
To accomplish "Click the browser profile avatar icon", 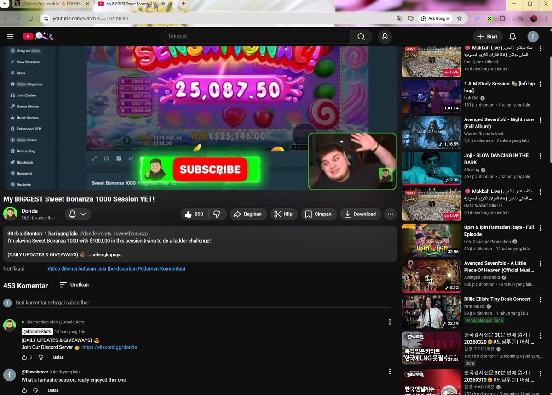I will [534, 18].
